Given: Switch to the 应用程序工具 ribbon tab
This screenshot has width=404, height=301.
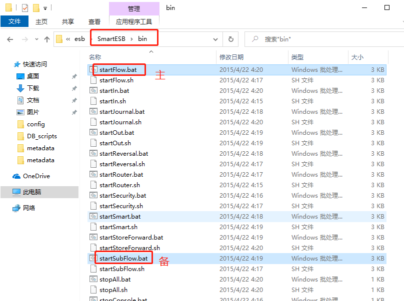Looking at the screenshot, I should point(133,21).
